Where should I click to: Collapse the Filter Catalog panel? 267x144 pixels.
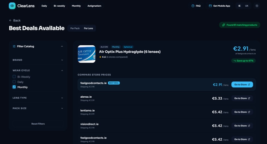tap(62, 46)
